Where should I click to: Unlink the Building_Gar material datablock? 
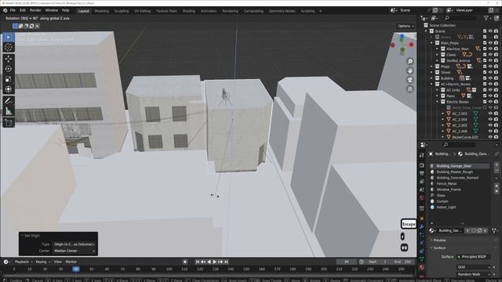click(486, 230)
